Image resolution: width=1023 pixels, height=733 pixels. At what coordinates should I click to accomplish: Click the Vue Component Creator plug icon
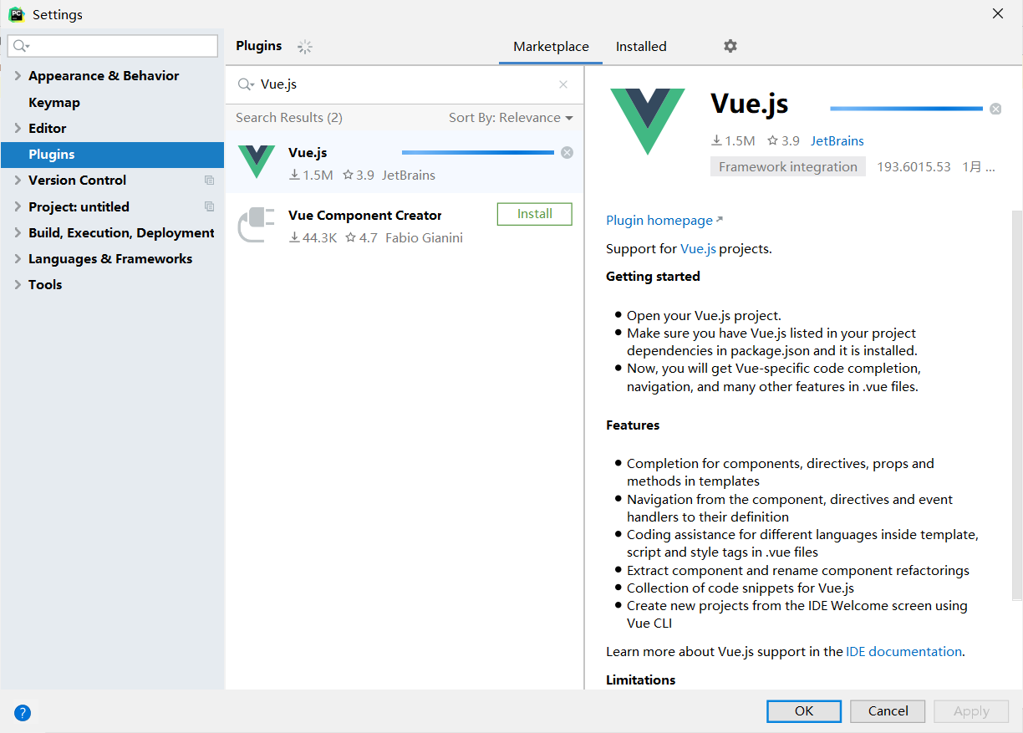click(257, 224)
